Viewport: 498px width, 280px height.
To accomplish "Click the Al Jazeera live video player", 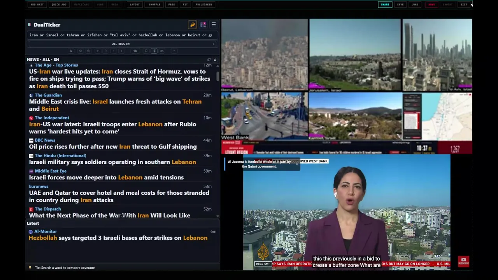I will 347,212.
